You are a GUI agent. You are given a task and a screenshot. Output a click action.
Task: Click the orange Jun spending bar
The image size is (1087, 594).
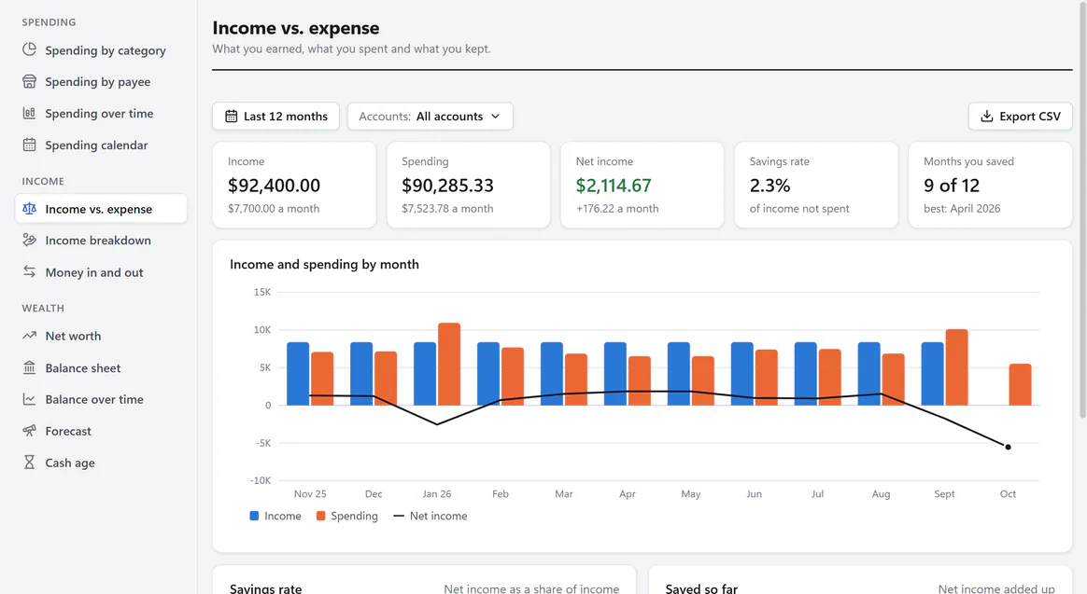(766, 378)
